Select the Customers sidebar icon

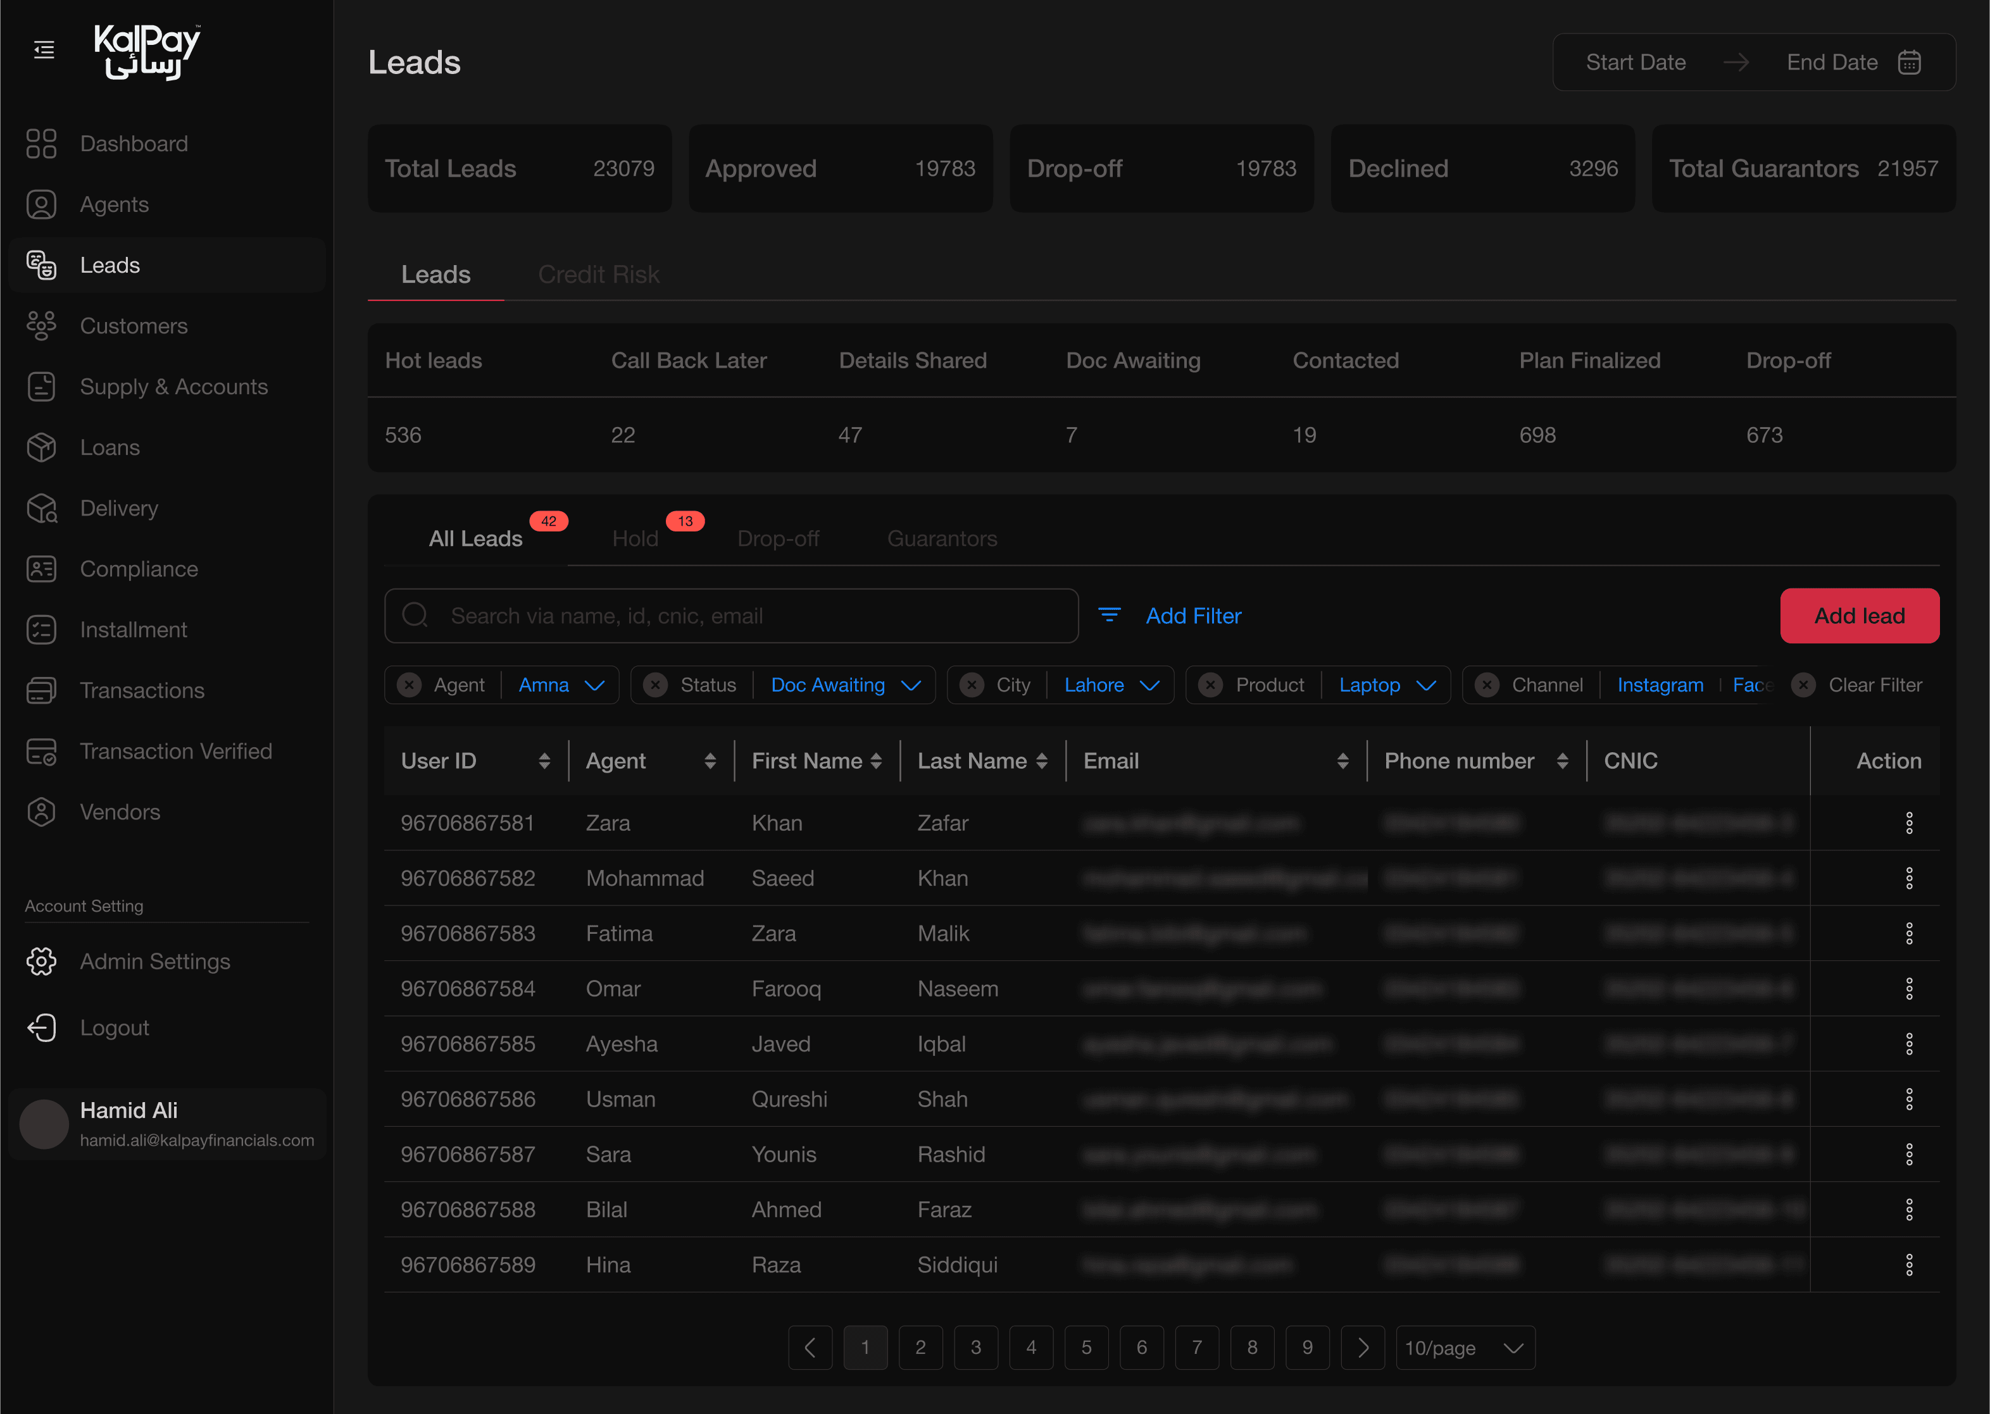click(x=40, y=326)
